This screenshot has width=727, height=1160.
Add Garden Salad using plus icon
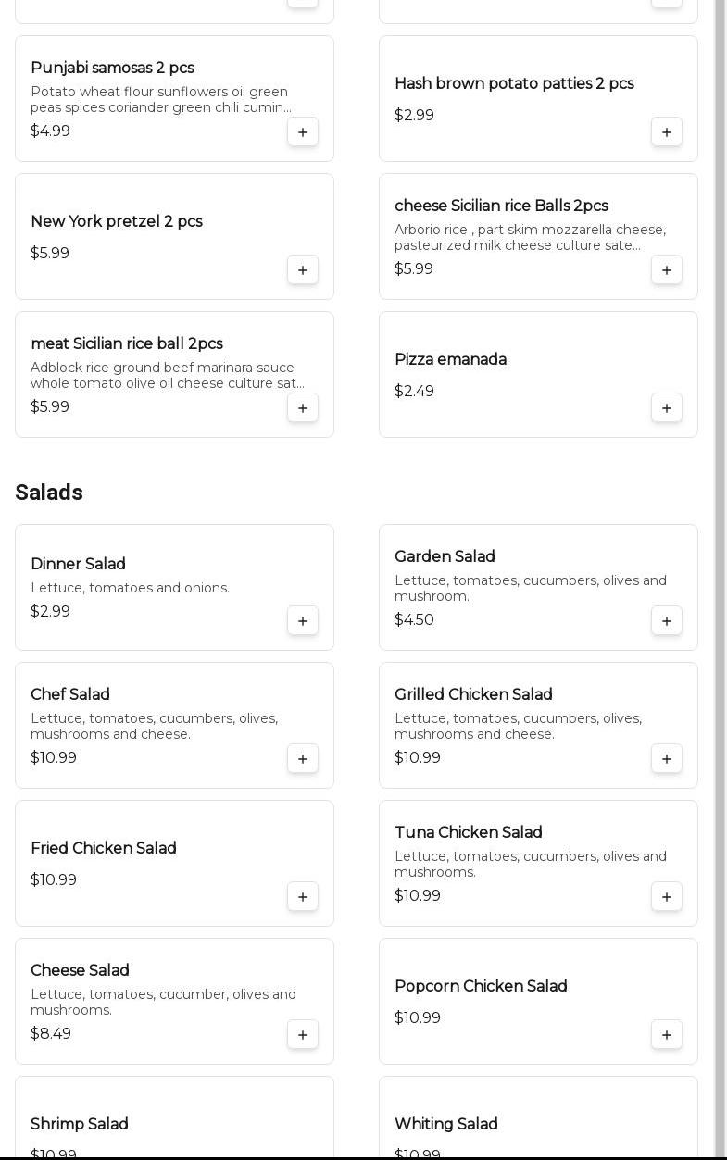(x=667, y=620)
